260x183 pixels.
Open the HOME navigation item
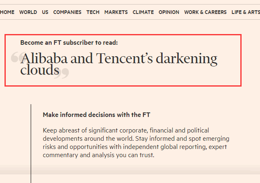click(x=7, y=12)
